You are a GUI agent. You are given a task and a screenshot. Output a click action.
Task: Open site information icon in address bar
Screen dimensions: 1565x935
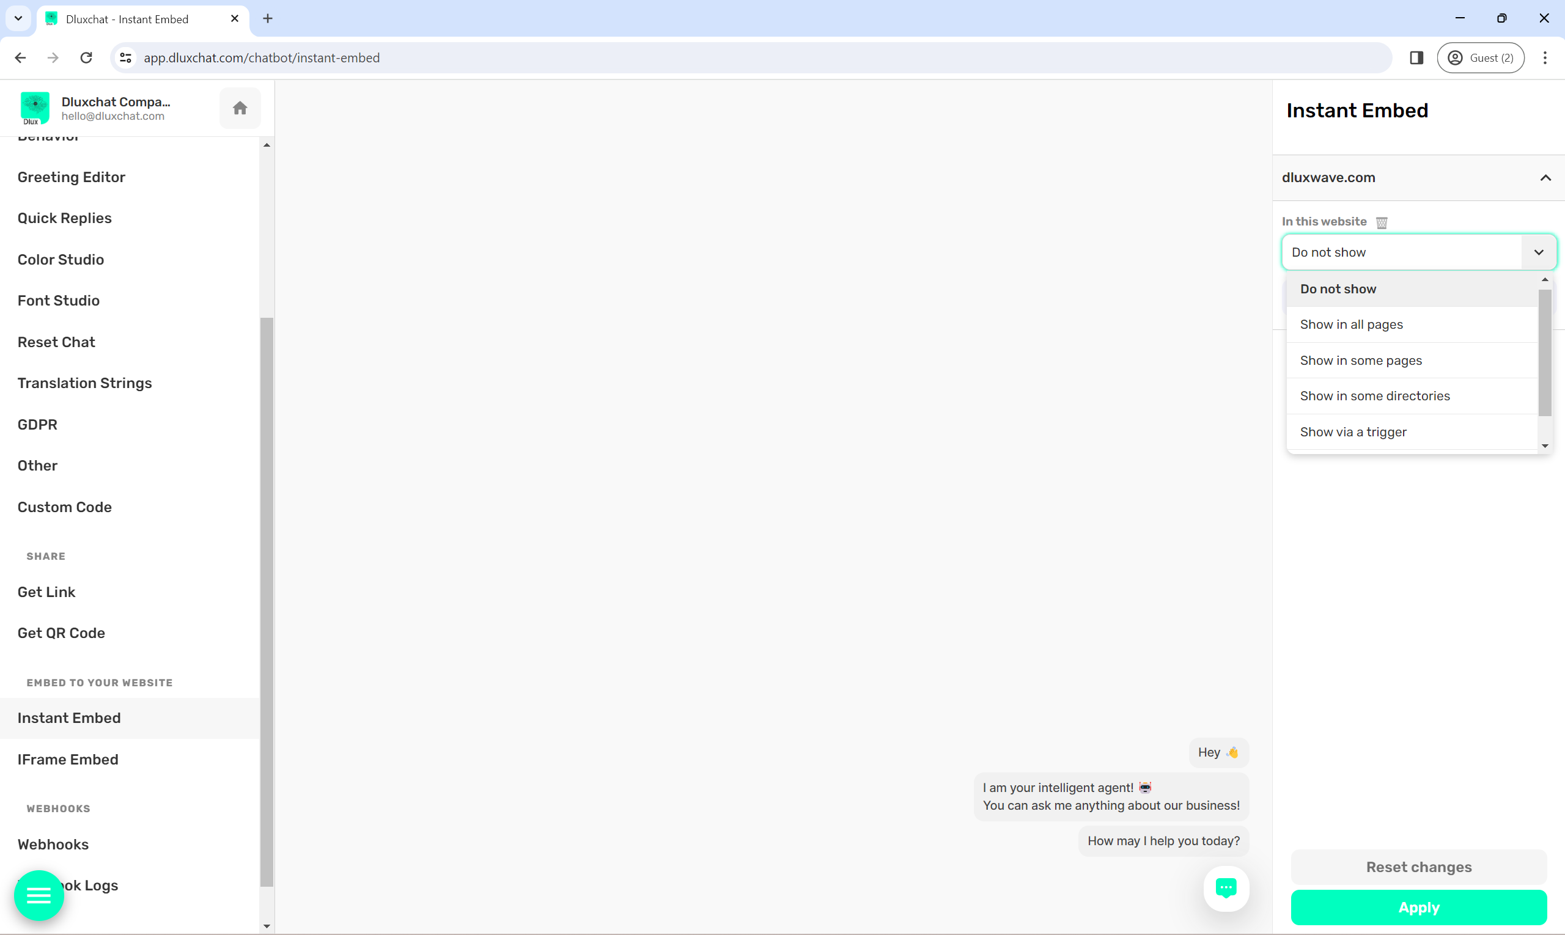125,58
